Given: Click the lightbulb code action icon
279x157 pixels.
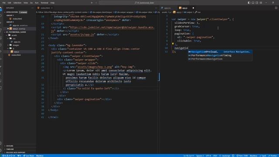Looking at the screenshot, I should (x=173, y=44).
